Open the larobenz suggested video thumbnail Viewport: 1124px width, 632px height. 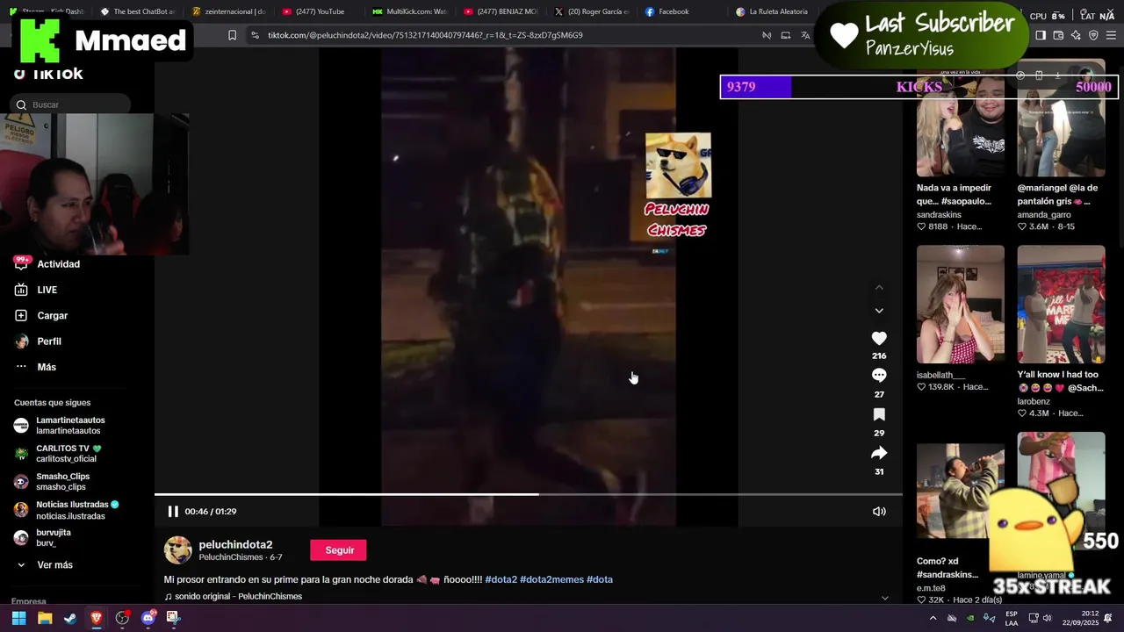(1061, 305)
